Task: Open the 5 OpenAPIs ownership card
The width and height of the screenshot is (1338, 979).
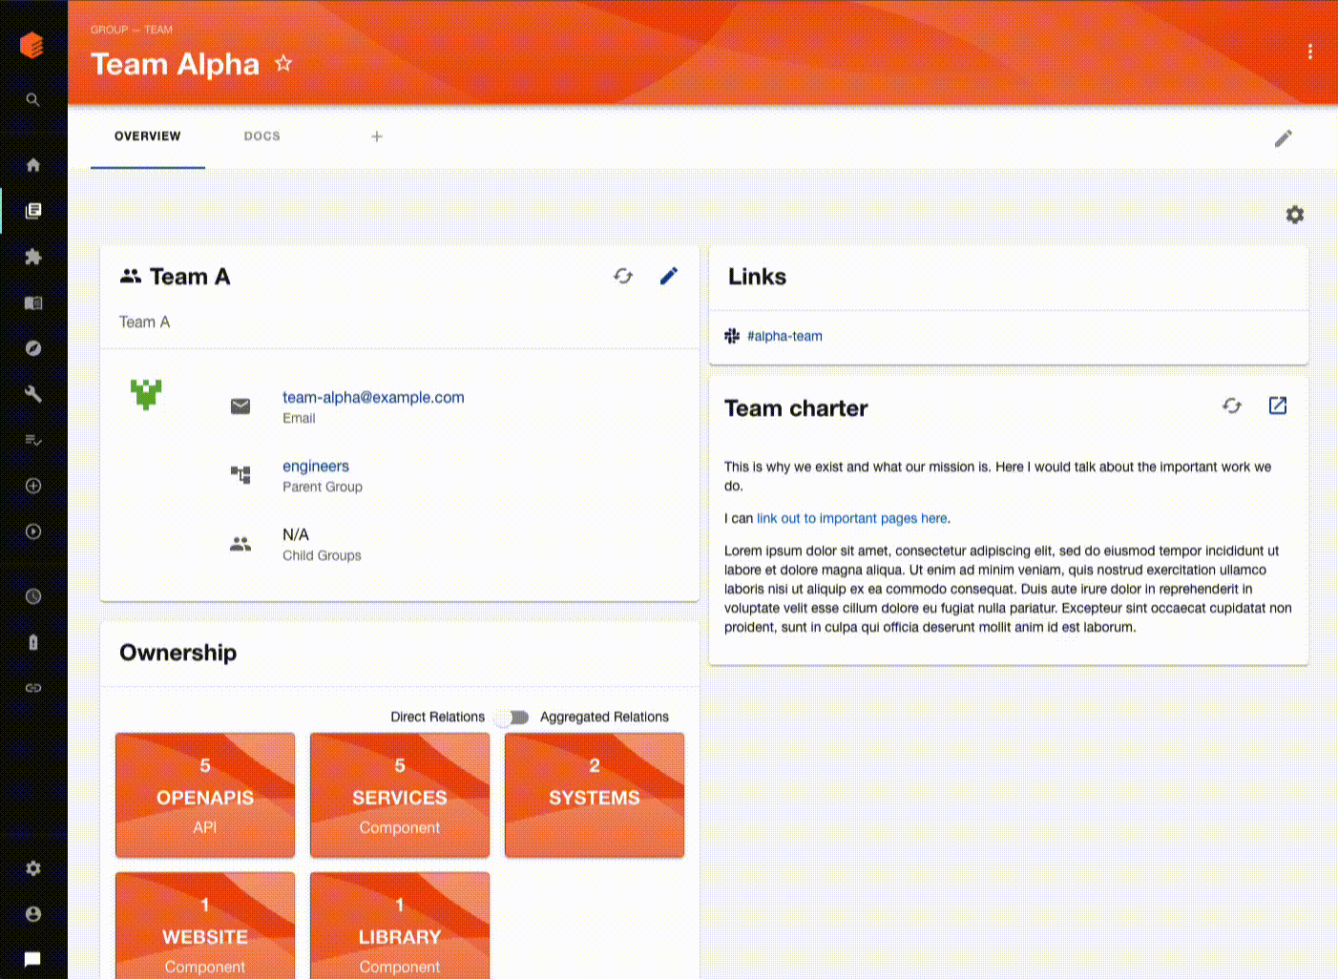Action: click(205, 795)
